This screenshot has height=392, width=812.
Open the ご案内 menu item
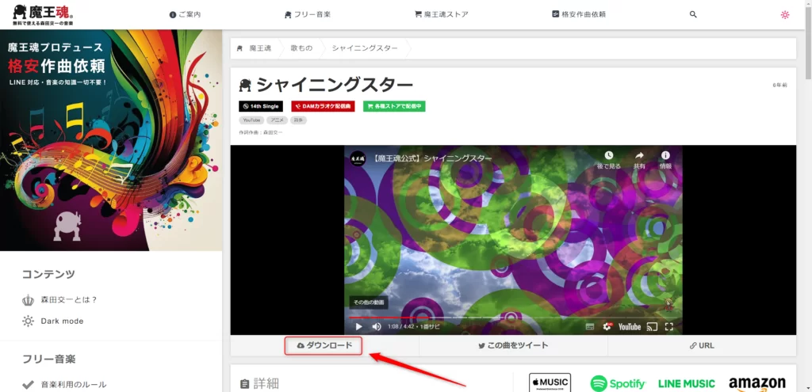(185, 14)
